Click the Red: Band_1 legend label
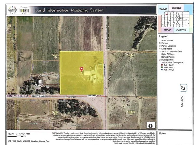Image resolution: width=194 pixels, height=145 pixels. coord(169,65)
